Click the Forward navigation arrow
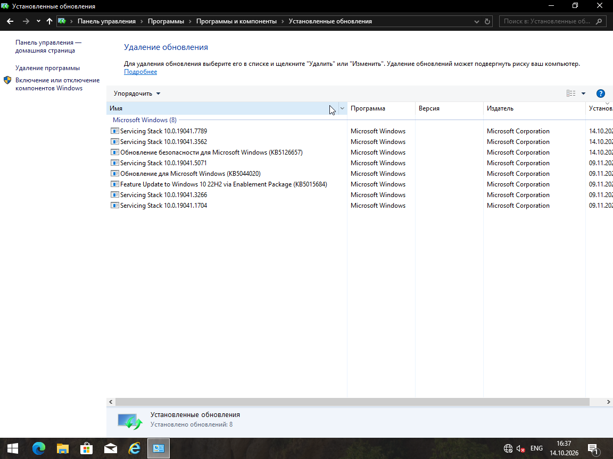The height and width of the screenshot is (459, 613). pos(26,21)
